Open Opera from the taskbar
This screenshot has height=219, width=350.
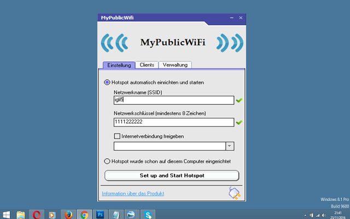tap(37, 214)
